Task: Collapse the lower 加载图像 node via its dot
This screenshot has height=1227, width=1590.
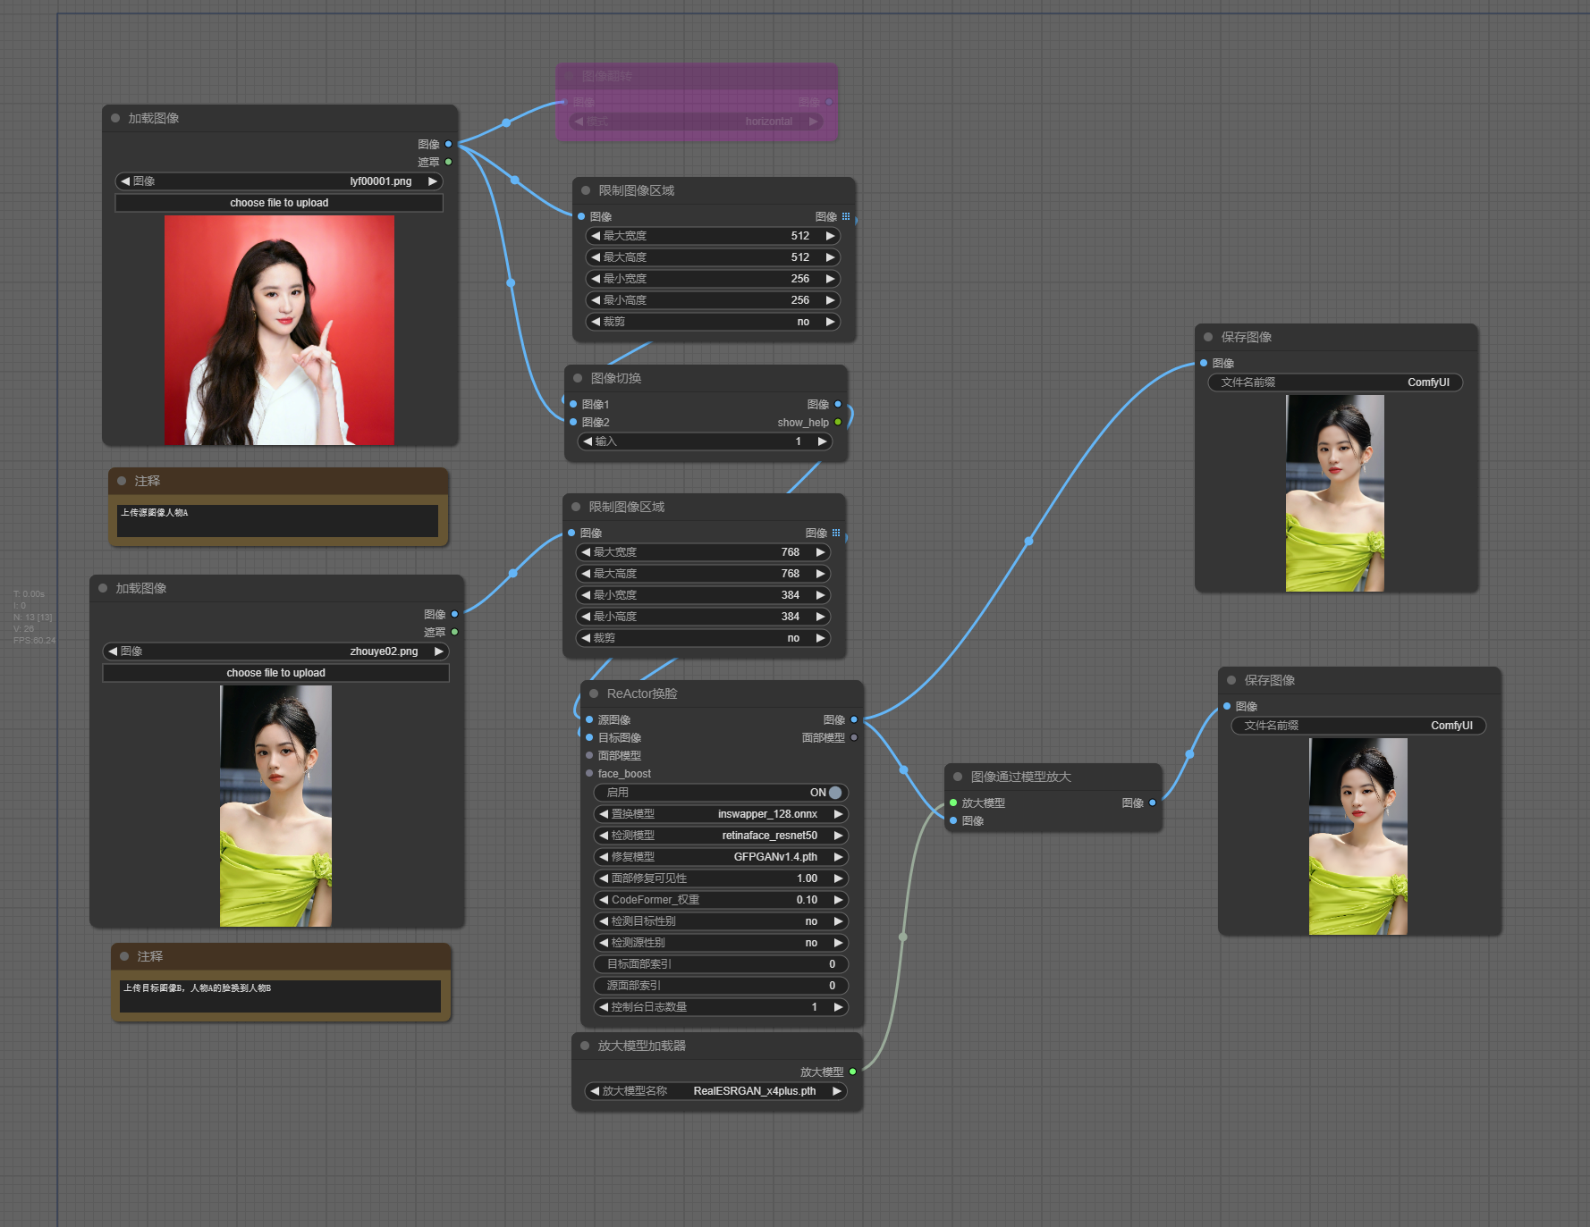Action: click(x=103, y=588)
